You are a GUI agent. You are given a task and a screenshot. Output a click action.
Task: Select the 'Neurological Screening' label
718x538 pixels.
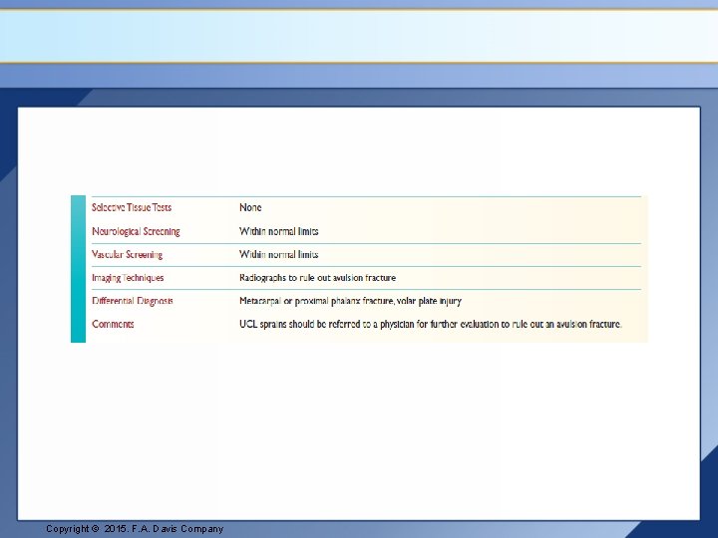pos(136,231)
